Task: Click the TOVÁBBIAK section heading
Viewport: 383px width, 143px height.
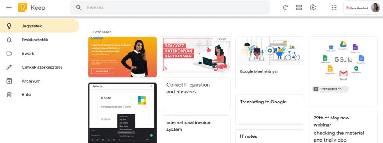Action: [102, 32]
